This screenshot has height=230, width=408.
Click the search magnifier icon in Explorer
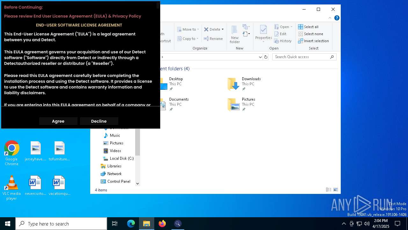(332, 57)
